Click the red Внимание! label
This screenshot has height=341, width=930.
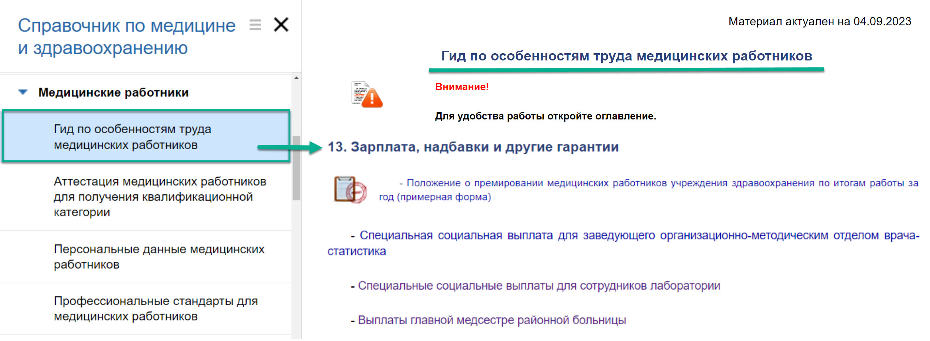click(462, 87)
